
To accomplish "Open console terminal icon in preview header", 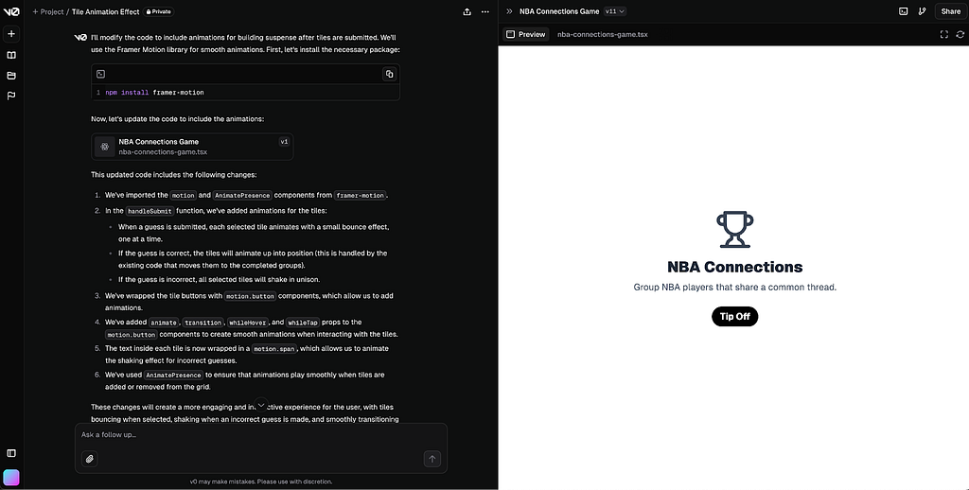I will click(904, 11).
